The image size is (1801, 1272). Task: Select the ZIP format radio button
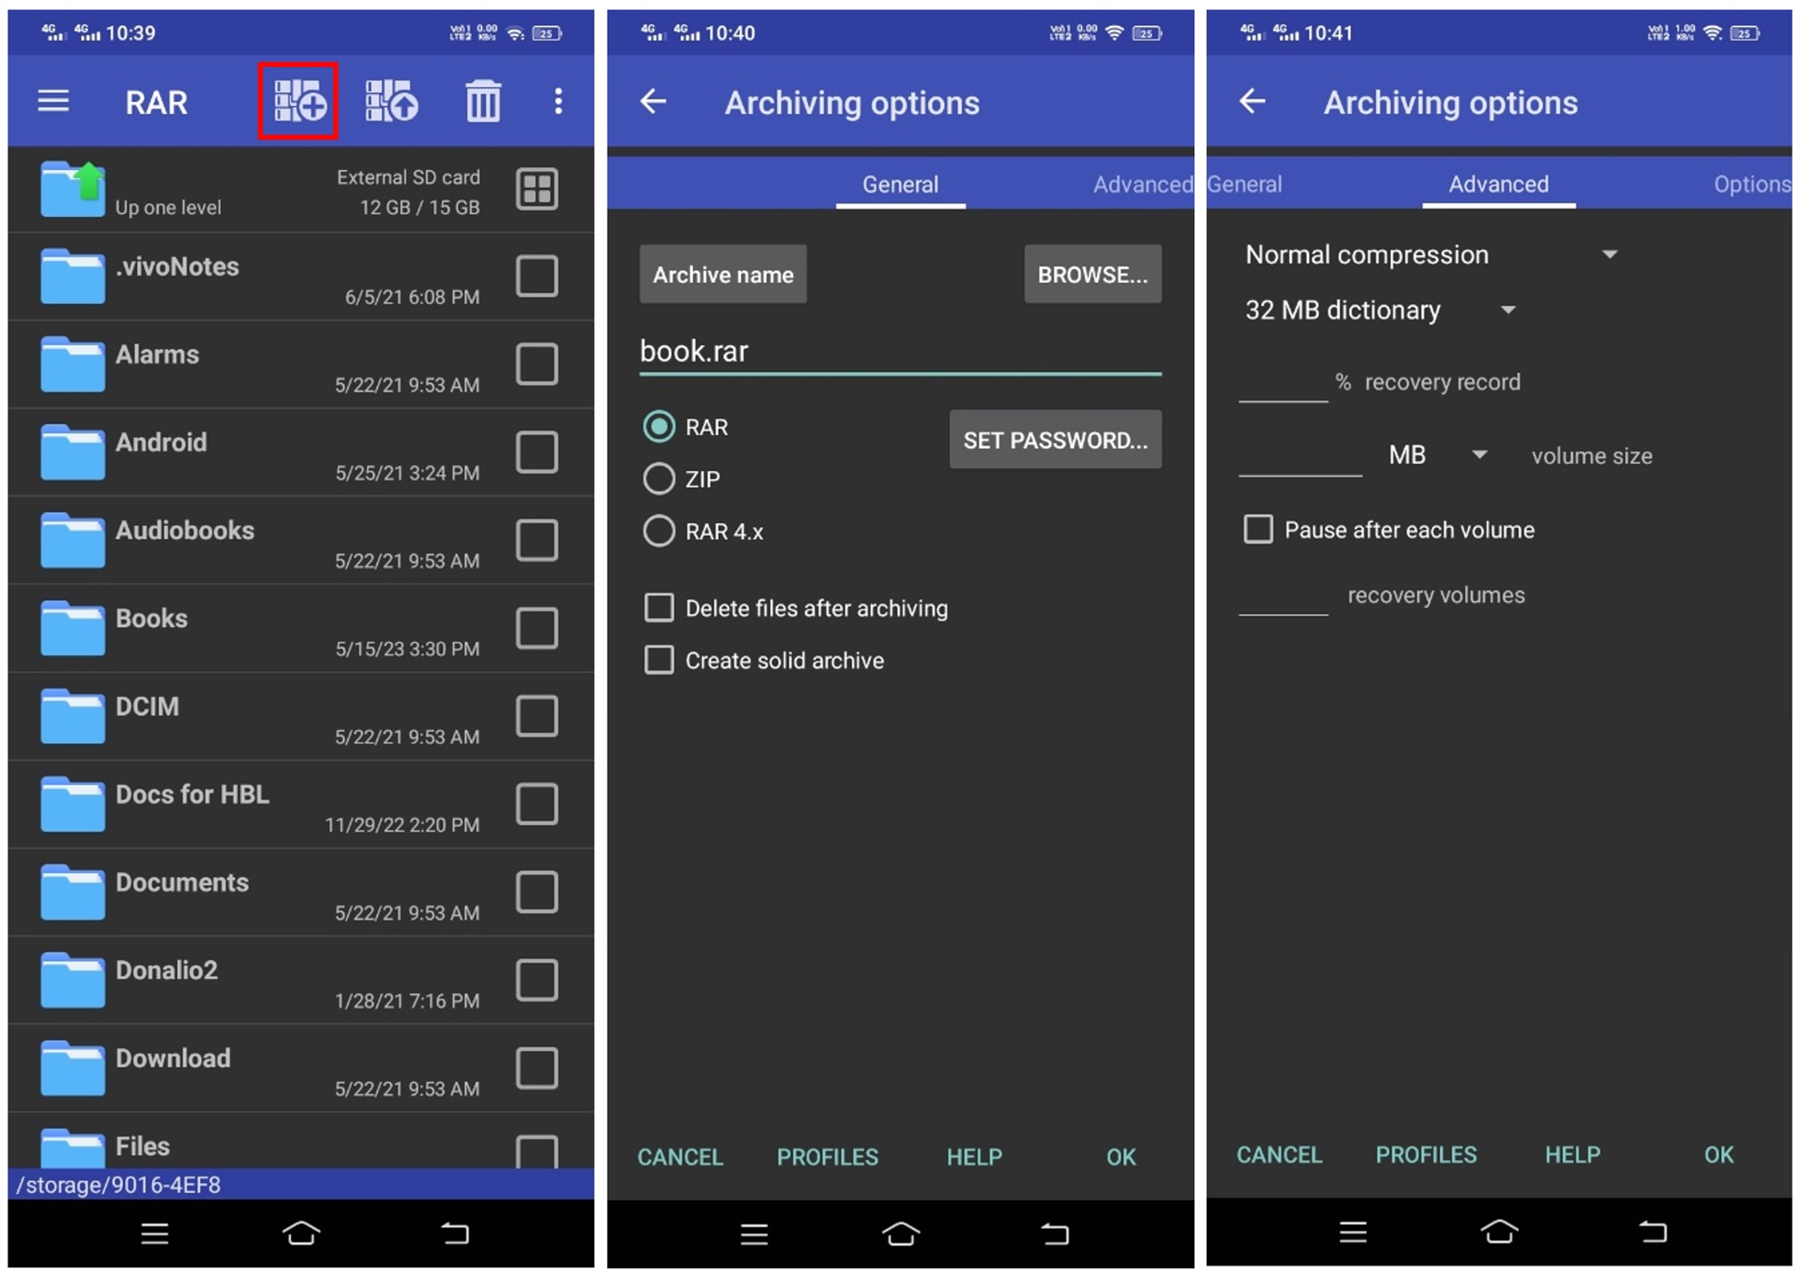tap(659, 479)
